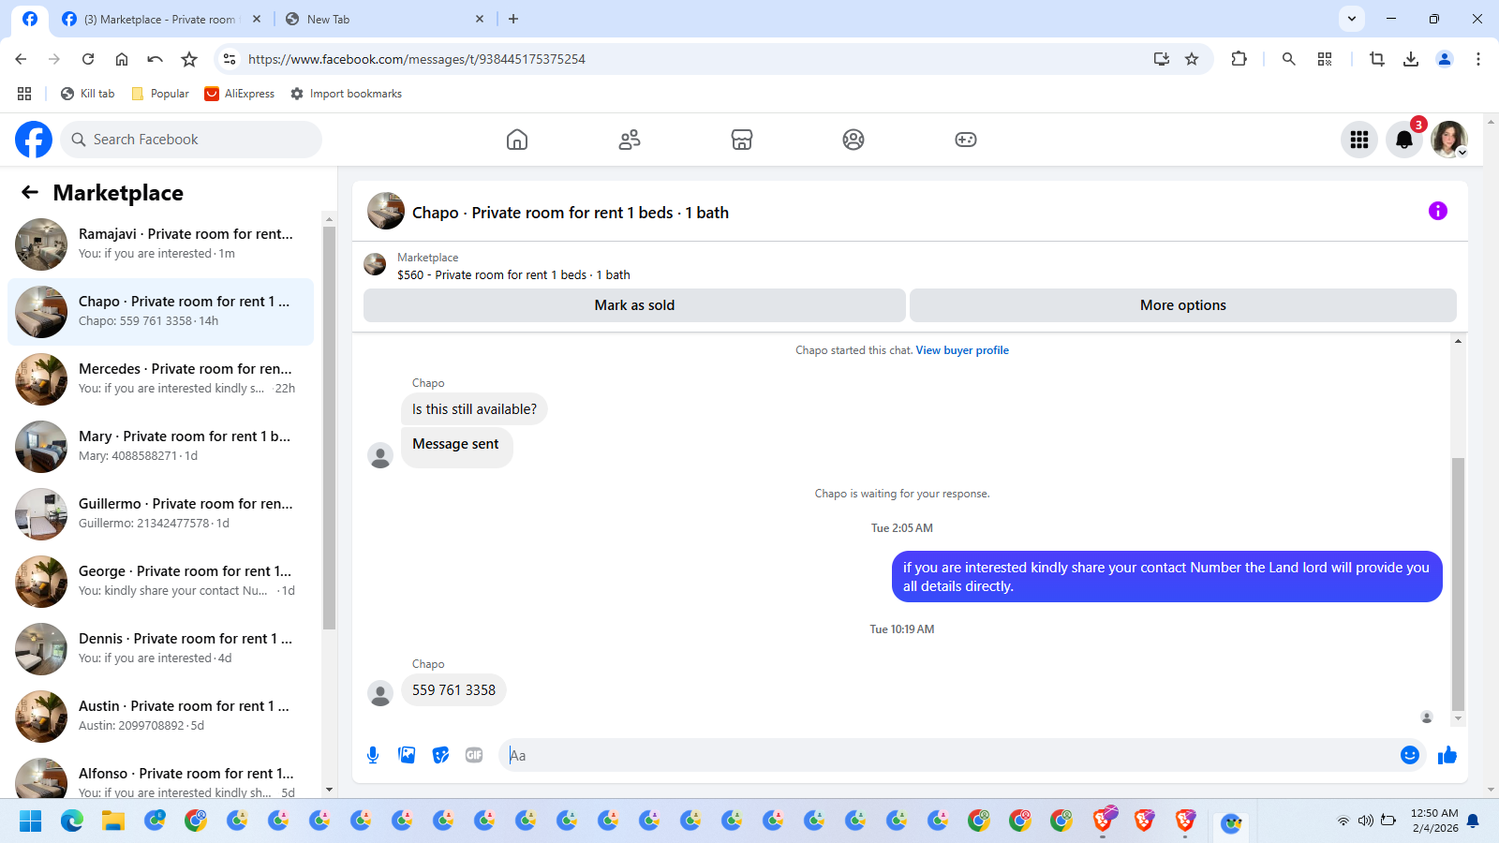Click Mark as sold button

coord(634,305)
